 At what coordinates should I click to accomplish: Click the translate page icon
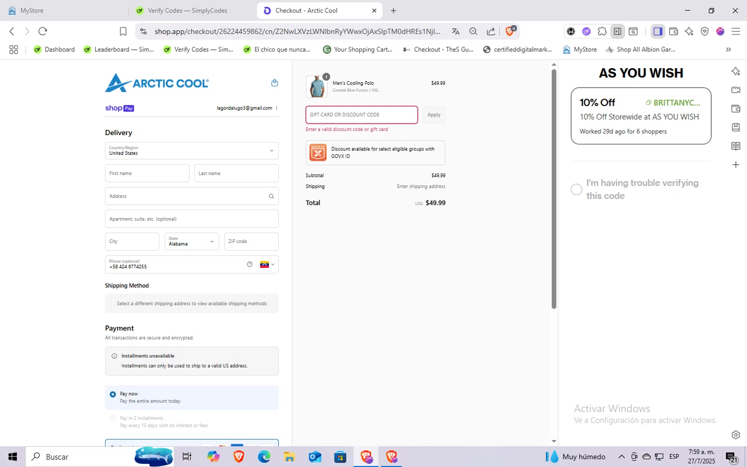click(456, 31)
